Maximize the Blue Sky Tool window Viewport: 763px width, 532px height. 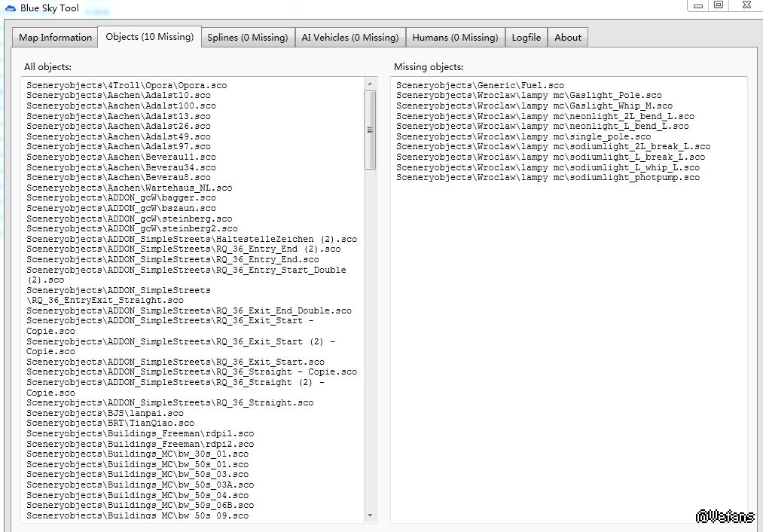point(719,5)
